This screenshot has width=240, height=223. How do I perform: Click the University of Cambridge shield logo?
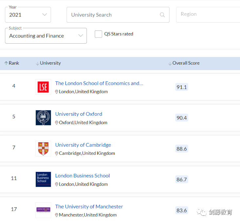coord(43,149)
